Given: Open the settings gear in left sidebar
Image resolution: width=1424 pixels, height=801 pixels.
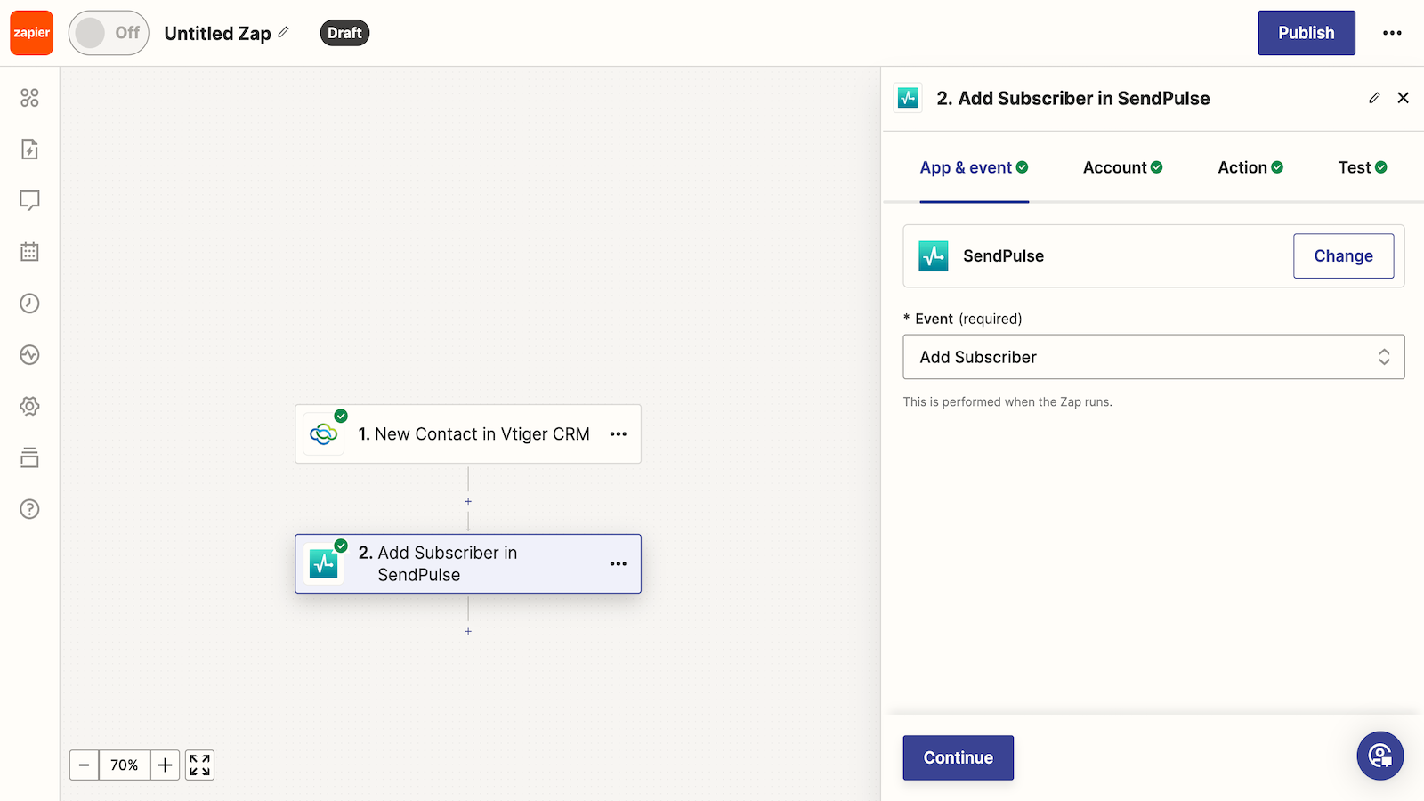Looking at the screenshot, I should (x=29, y=406).
